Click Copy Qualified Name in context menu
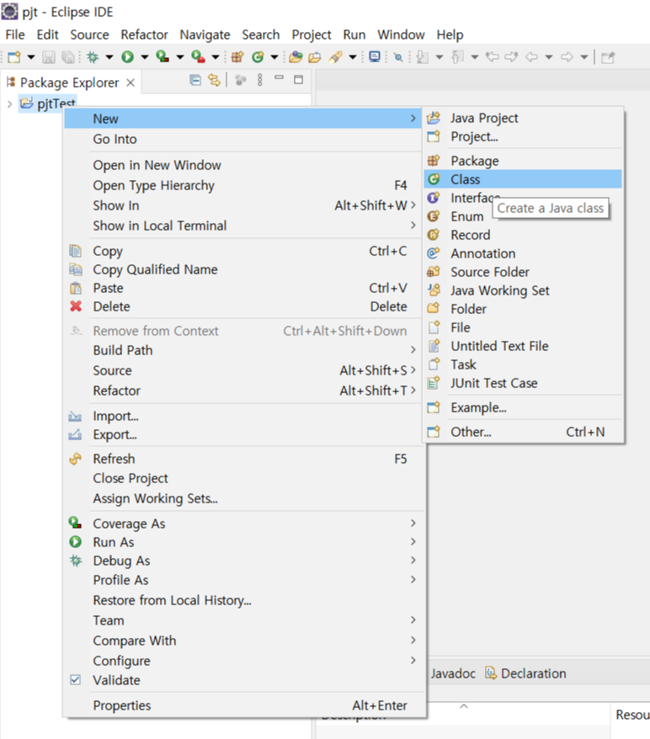This screenshot has height=739, width=650. (242, 269)
